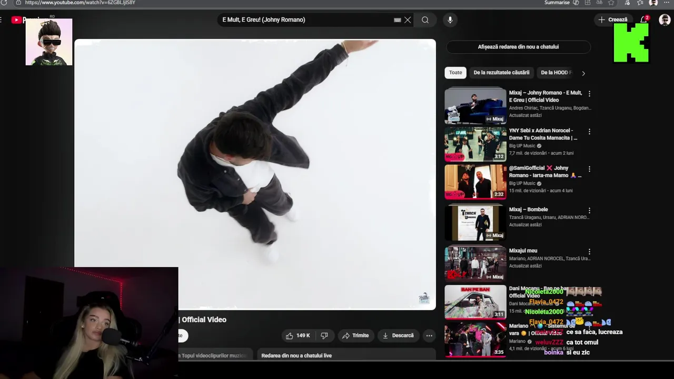Screen dimensions: 674x379
Task: Click the title Mixaj – Bombele
Action: click(x=528, y=210)
